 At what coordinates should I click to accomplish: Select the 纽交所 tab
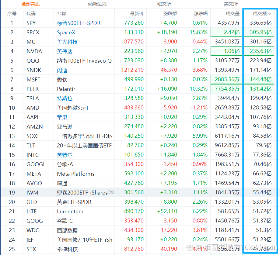click(x=164, y=4)
